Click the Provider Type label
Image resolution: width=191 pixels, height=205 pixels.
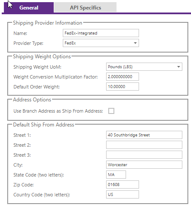tap(28, 43)
